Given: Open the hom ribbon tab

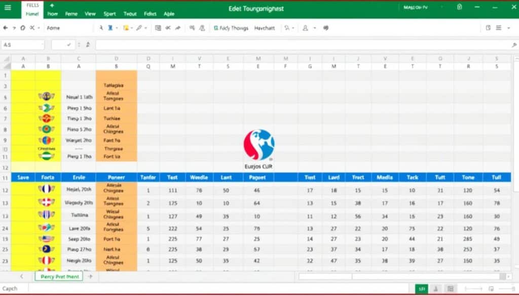Looking at the screenshot, I should point(53,14).
